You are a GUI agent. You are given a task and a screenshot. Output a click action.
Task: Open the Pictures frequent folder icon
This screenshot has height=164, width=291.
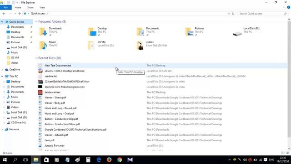(x=189, y=32)
